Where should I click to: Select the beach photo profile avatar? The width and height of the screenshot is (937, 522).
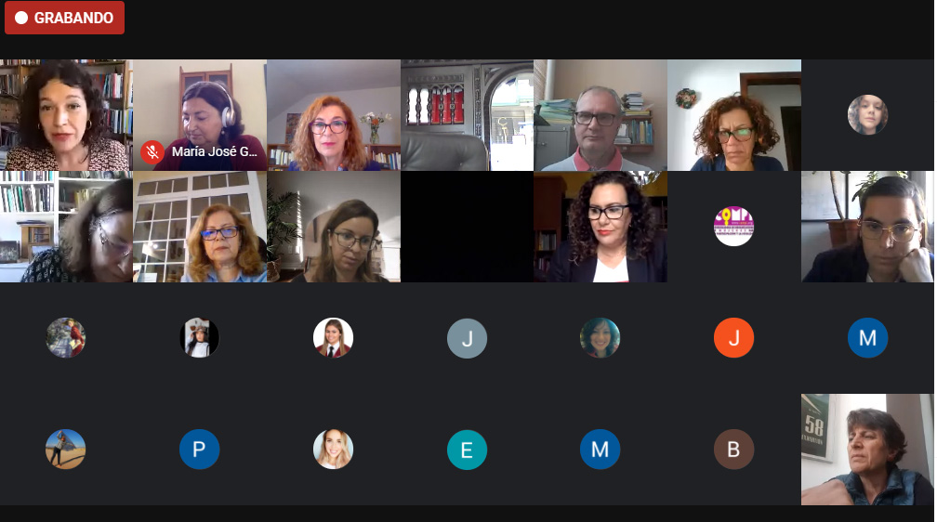click(x=65, y=450)
